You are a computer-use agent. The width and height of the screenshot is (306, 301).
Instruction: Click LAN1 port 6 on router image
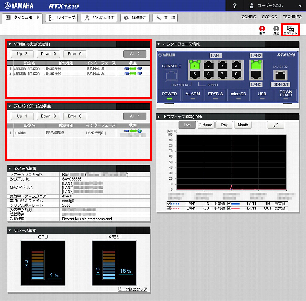[208, 75]
